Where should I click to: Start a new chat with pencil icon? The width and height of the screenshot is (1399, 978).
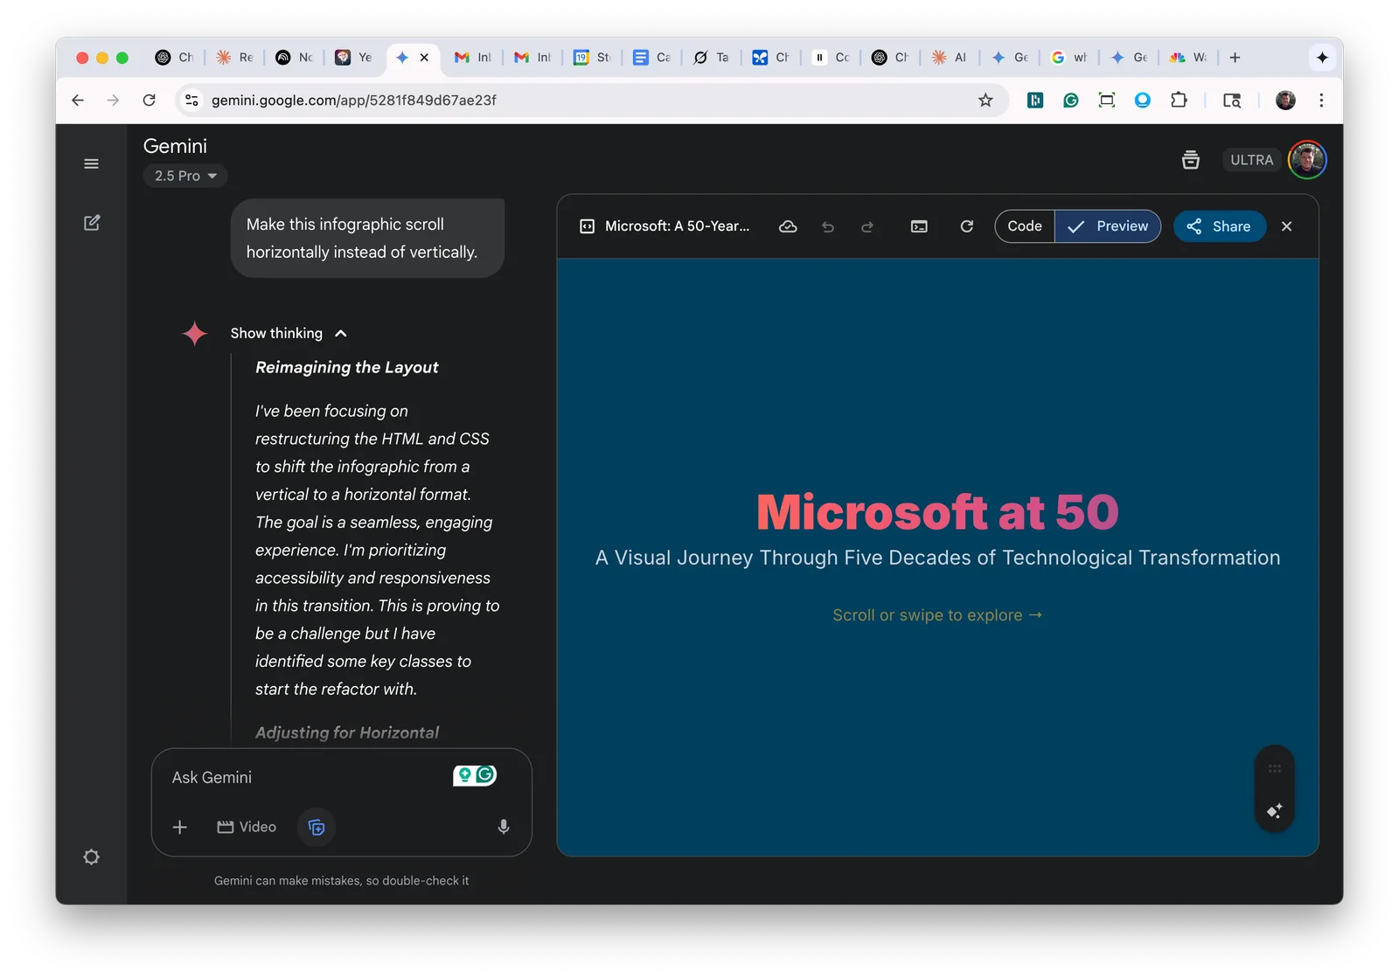92,223
